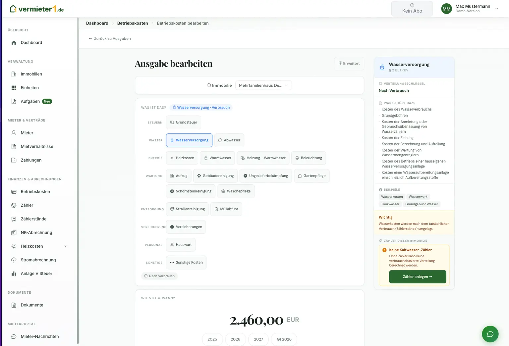Screen dimensions: 509x346
Task: Select the Sonstige Kosten chip
Action: [x=186, y=263]
